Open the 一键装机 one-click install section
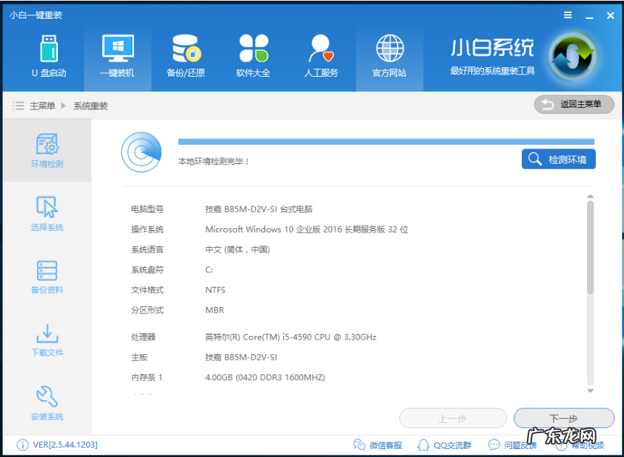This screenshot has height=457, width=624. [x=117, y=58]
